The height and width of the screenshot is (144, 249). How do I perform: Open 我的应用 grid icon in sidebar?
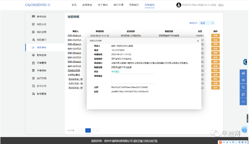pyautogui.click(x=33, y=32)
